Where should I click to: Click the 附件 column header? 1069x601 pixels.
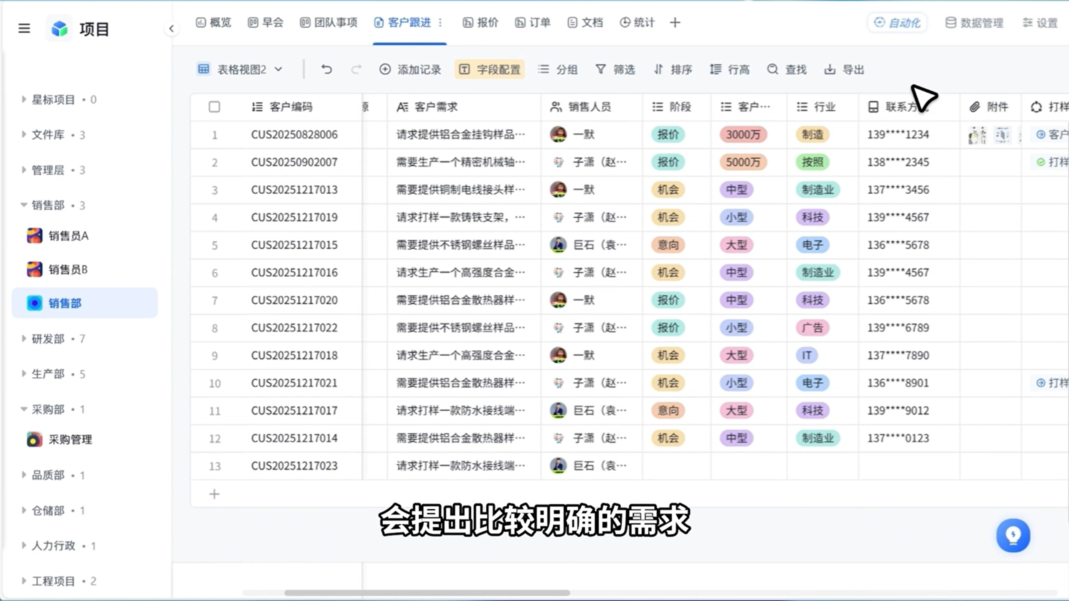point(990,107)
